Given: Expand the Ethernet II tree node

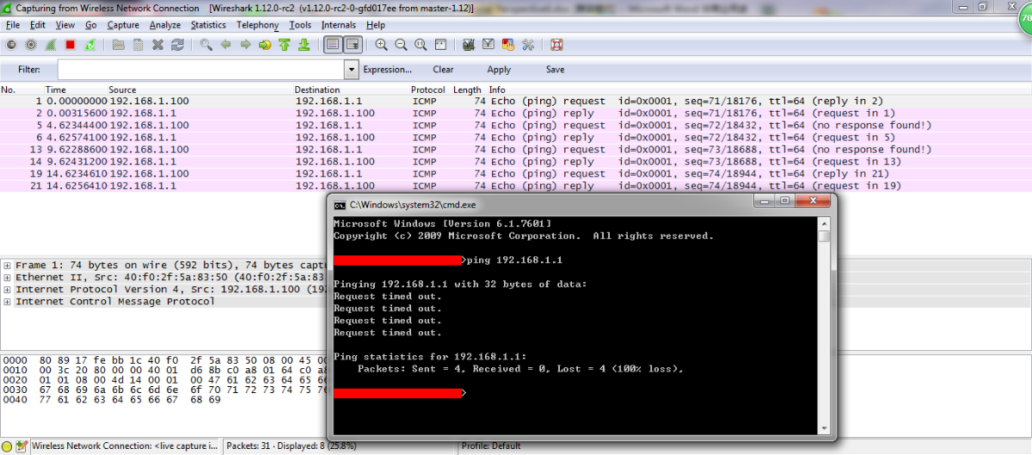Looking at the screenshot, I should 8,278.
